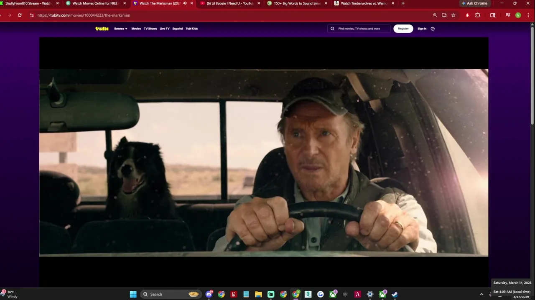Click the taskbar Search box
Screen dimensions: 535x300
coord(171,295)
